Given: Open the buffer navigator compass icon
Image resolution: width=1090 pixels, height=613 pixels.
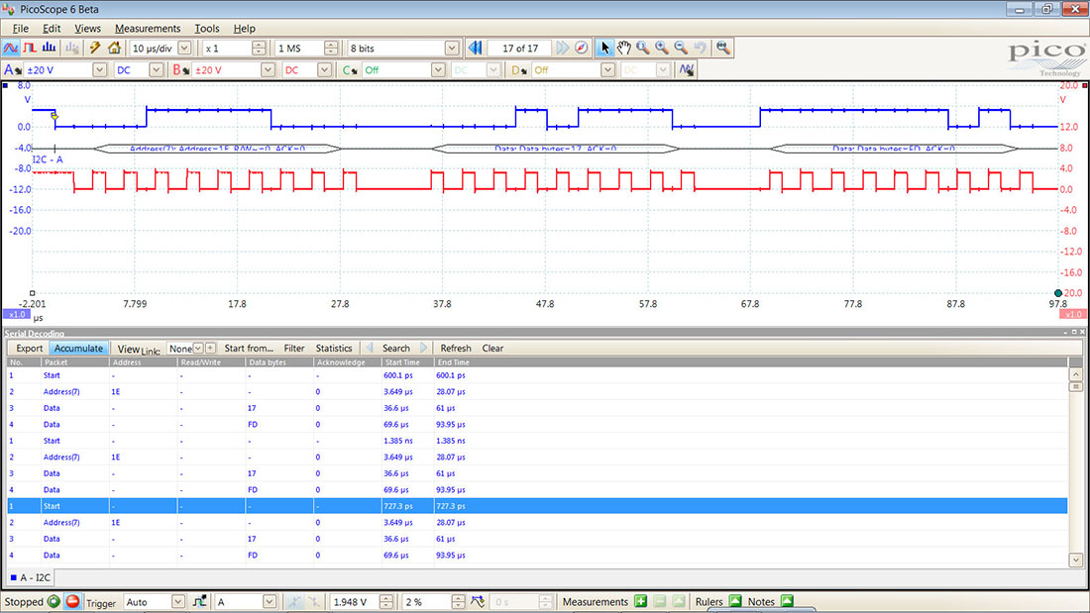Looking at the screenshot, I should coord(582,48).
